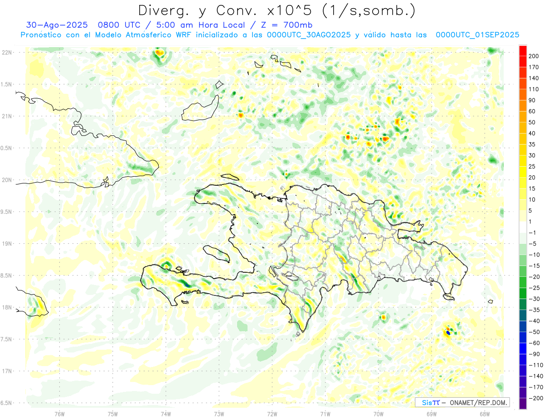Viewport: 544px width, 420px height.
Task: Click the '-10' value on the color scale
Action: [x=534, y=255]
